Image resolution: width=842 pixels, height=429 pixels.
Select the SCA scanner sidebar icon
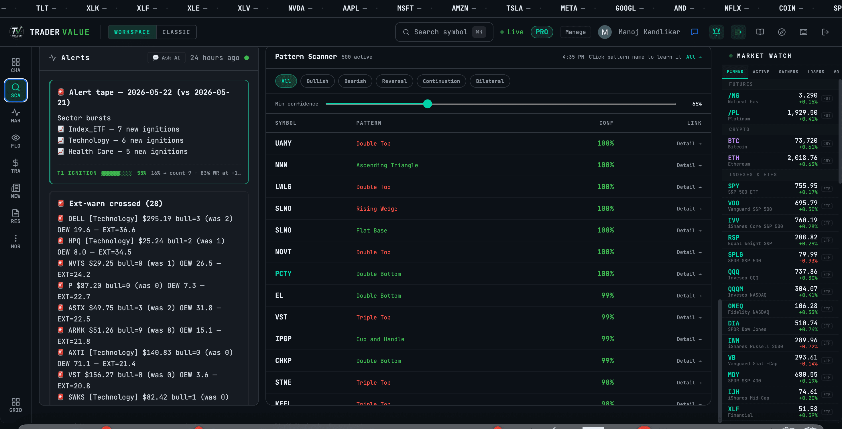tap(15, 90)
